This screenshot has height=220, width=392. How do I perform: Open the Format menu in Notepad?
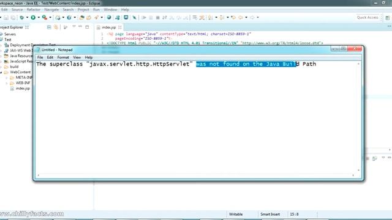(63, 57)
